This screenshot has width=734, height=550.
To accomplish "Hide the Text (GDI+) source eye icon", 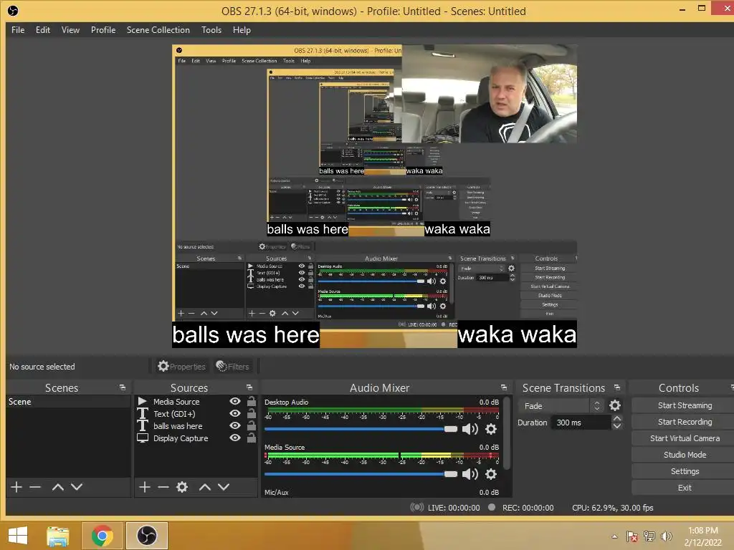I will point(235,413).
